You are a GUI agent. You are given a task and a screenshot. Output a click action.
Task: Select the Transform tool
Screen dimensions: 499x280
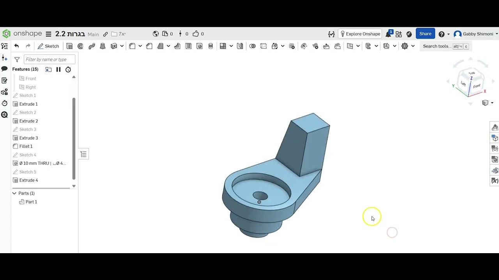click(x=274, y=46)
